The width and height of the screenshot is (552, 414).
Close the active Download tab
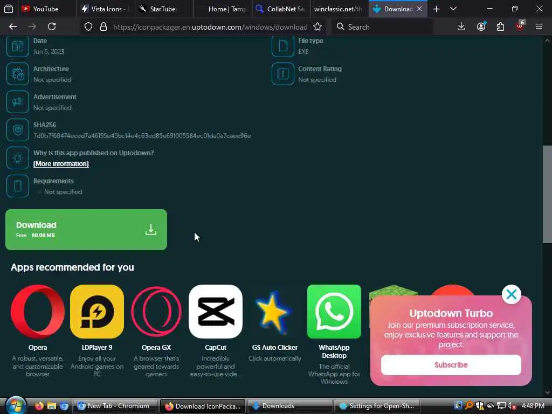419,9
